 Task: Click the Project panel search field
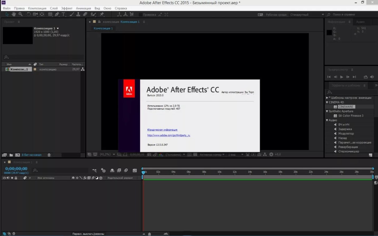43,58
